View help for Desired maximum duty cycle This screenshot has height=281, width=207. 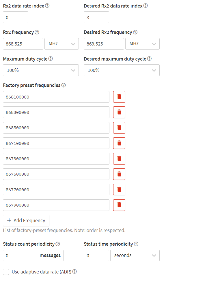point(150,59)
